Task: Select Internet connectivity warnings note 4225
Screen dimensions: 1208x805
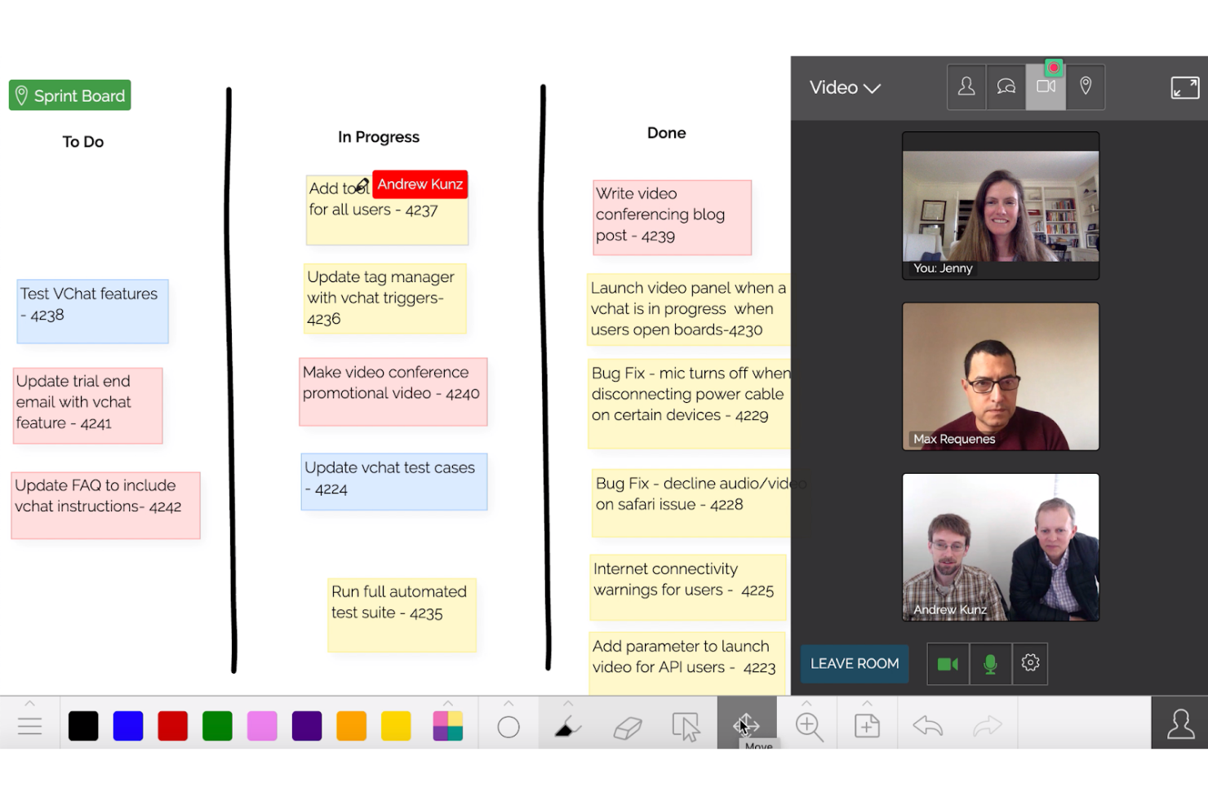Action: 688,587
